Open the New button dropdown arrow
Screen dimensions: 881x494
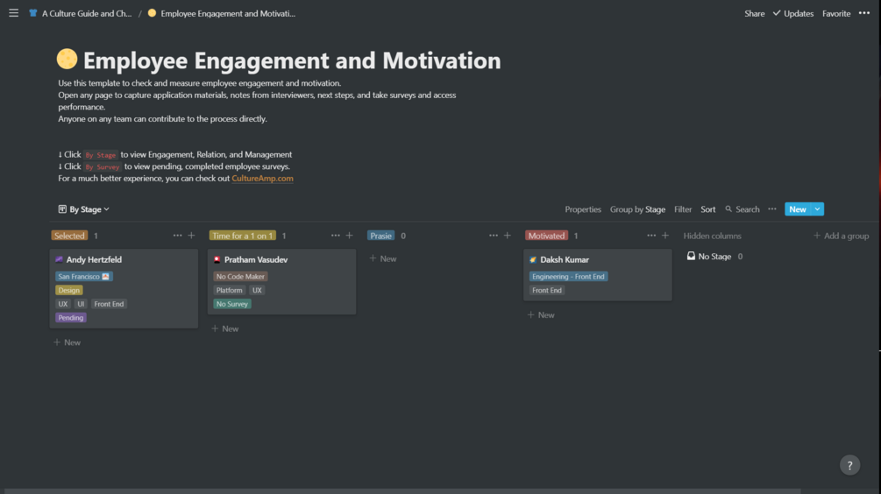[x=817, y=209]
